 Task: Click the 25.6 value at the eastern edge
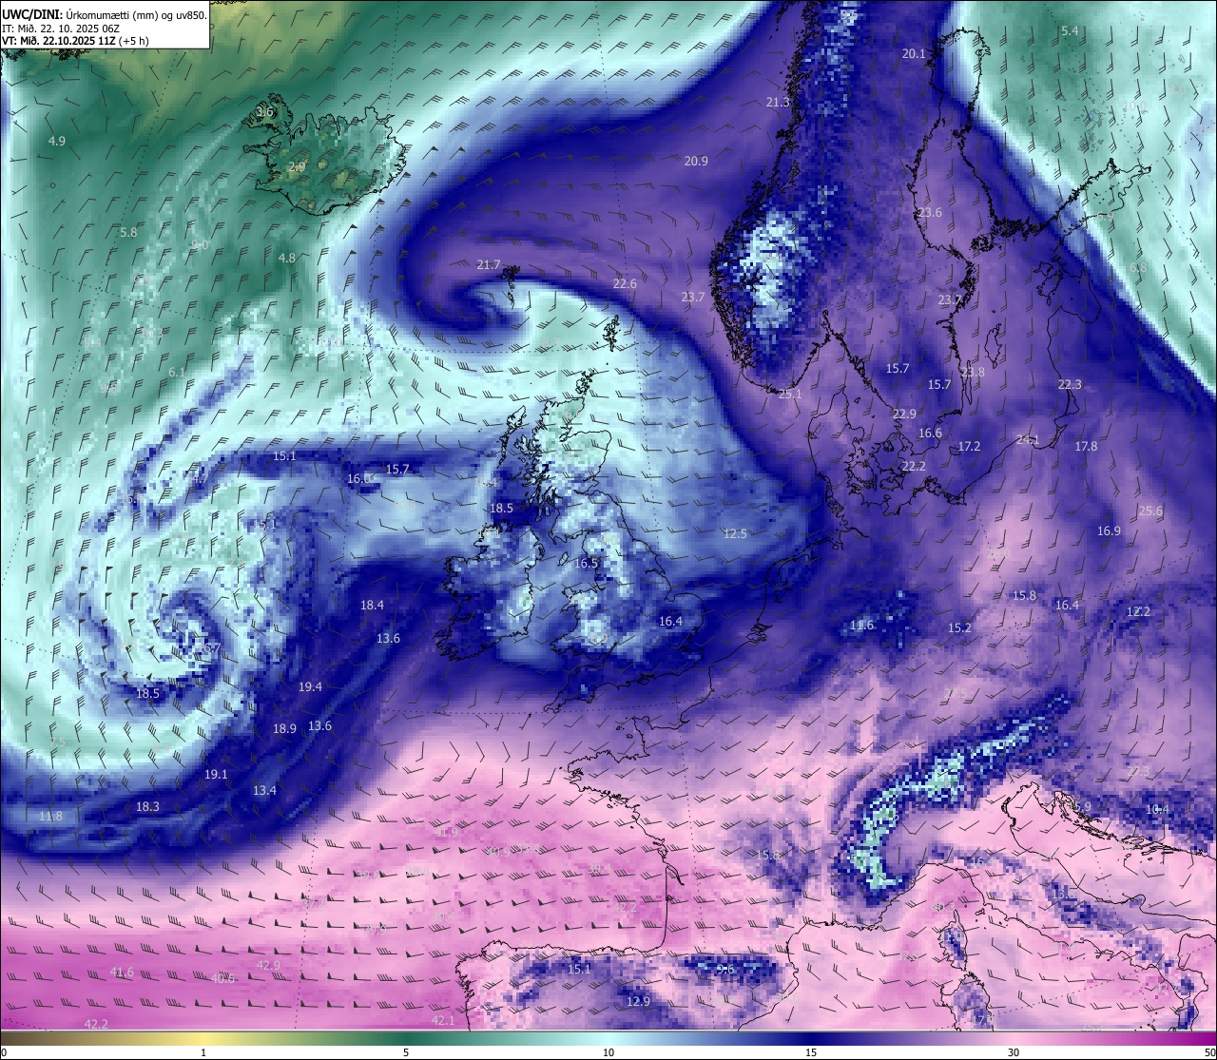click(x=1150, y=511)
